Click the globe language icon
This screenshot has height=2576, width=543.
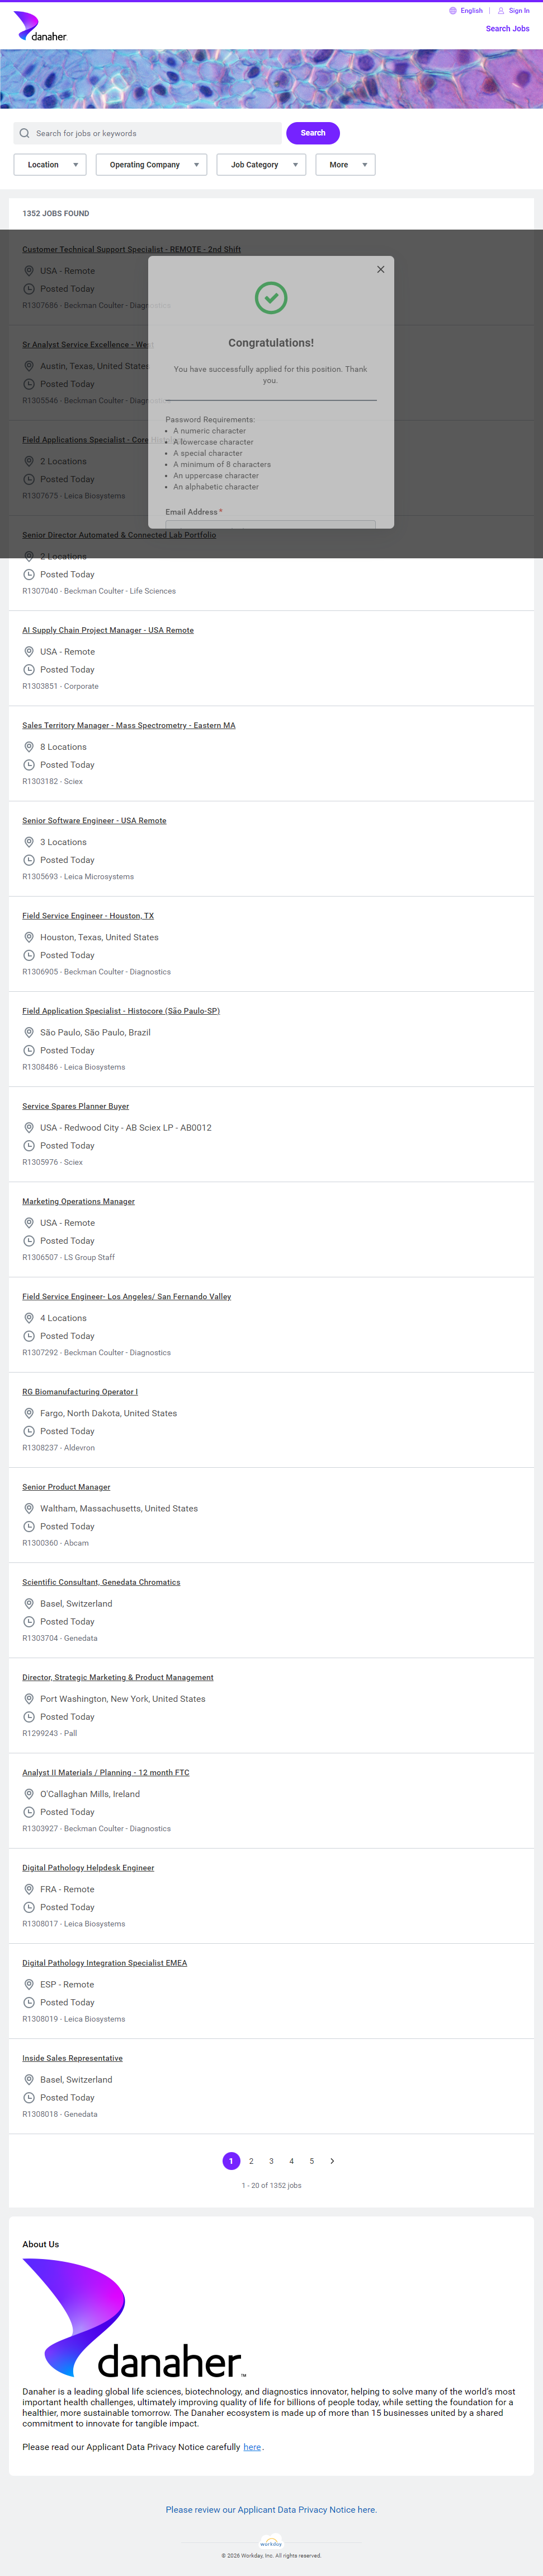coord(452,11)
